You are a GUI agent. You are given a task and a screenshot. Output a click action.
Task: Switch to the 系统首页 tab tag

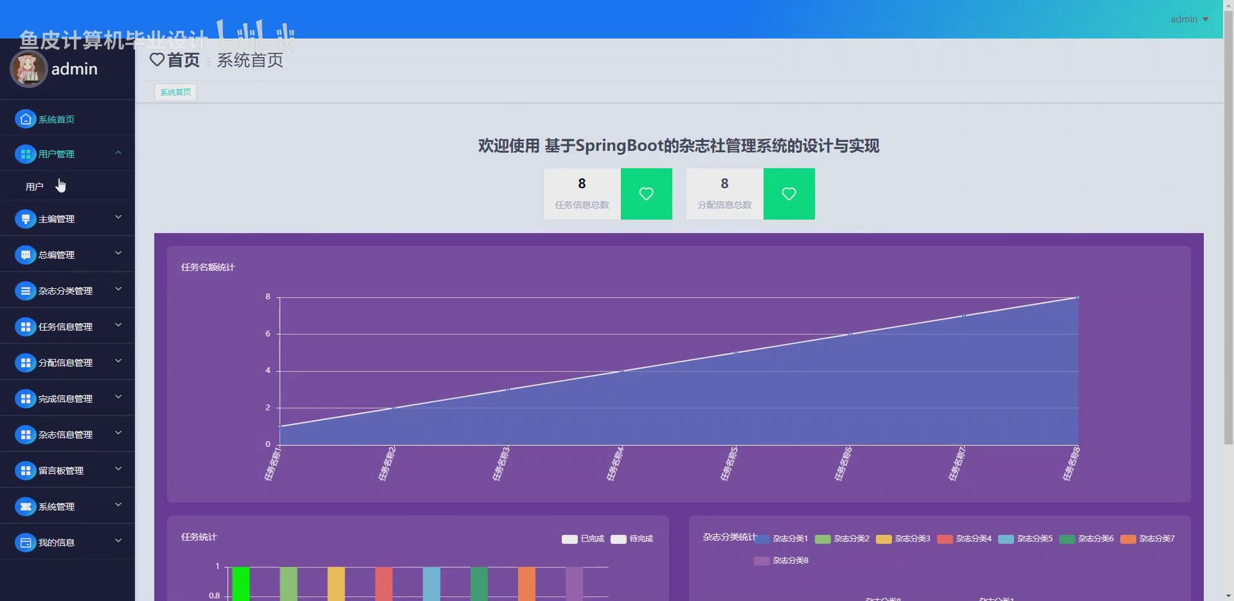coord(175,92)
